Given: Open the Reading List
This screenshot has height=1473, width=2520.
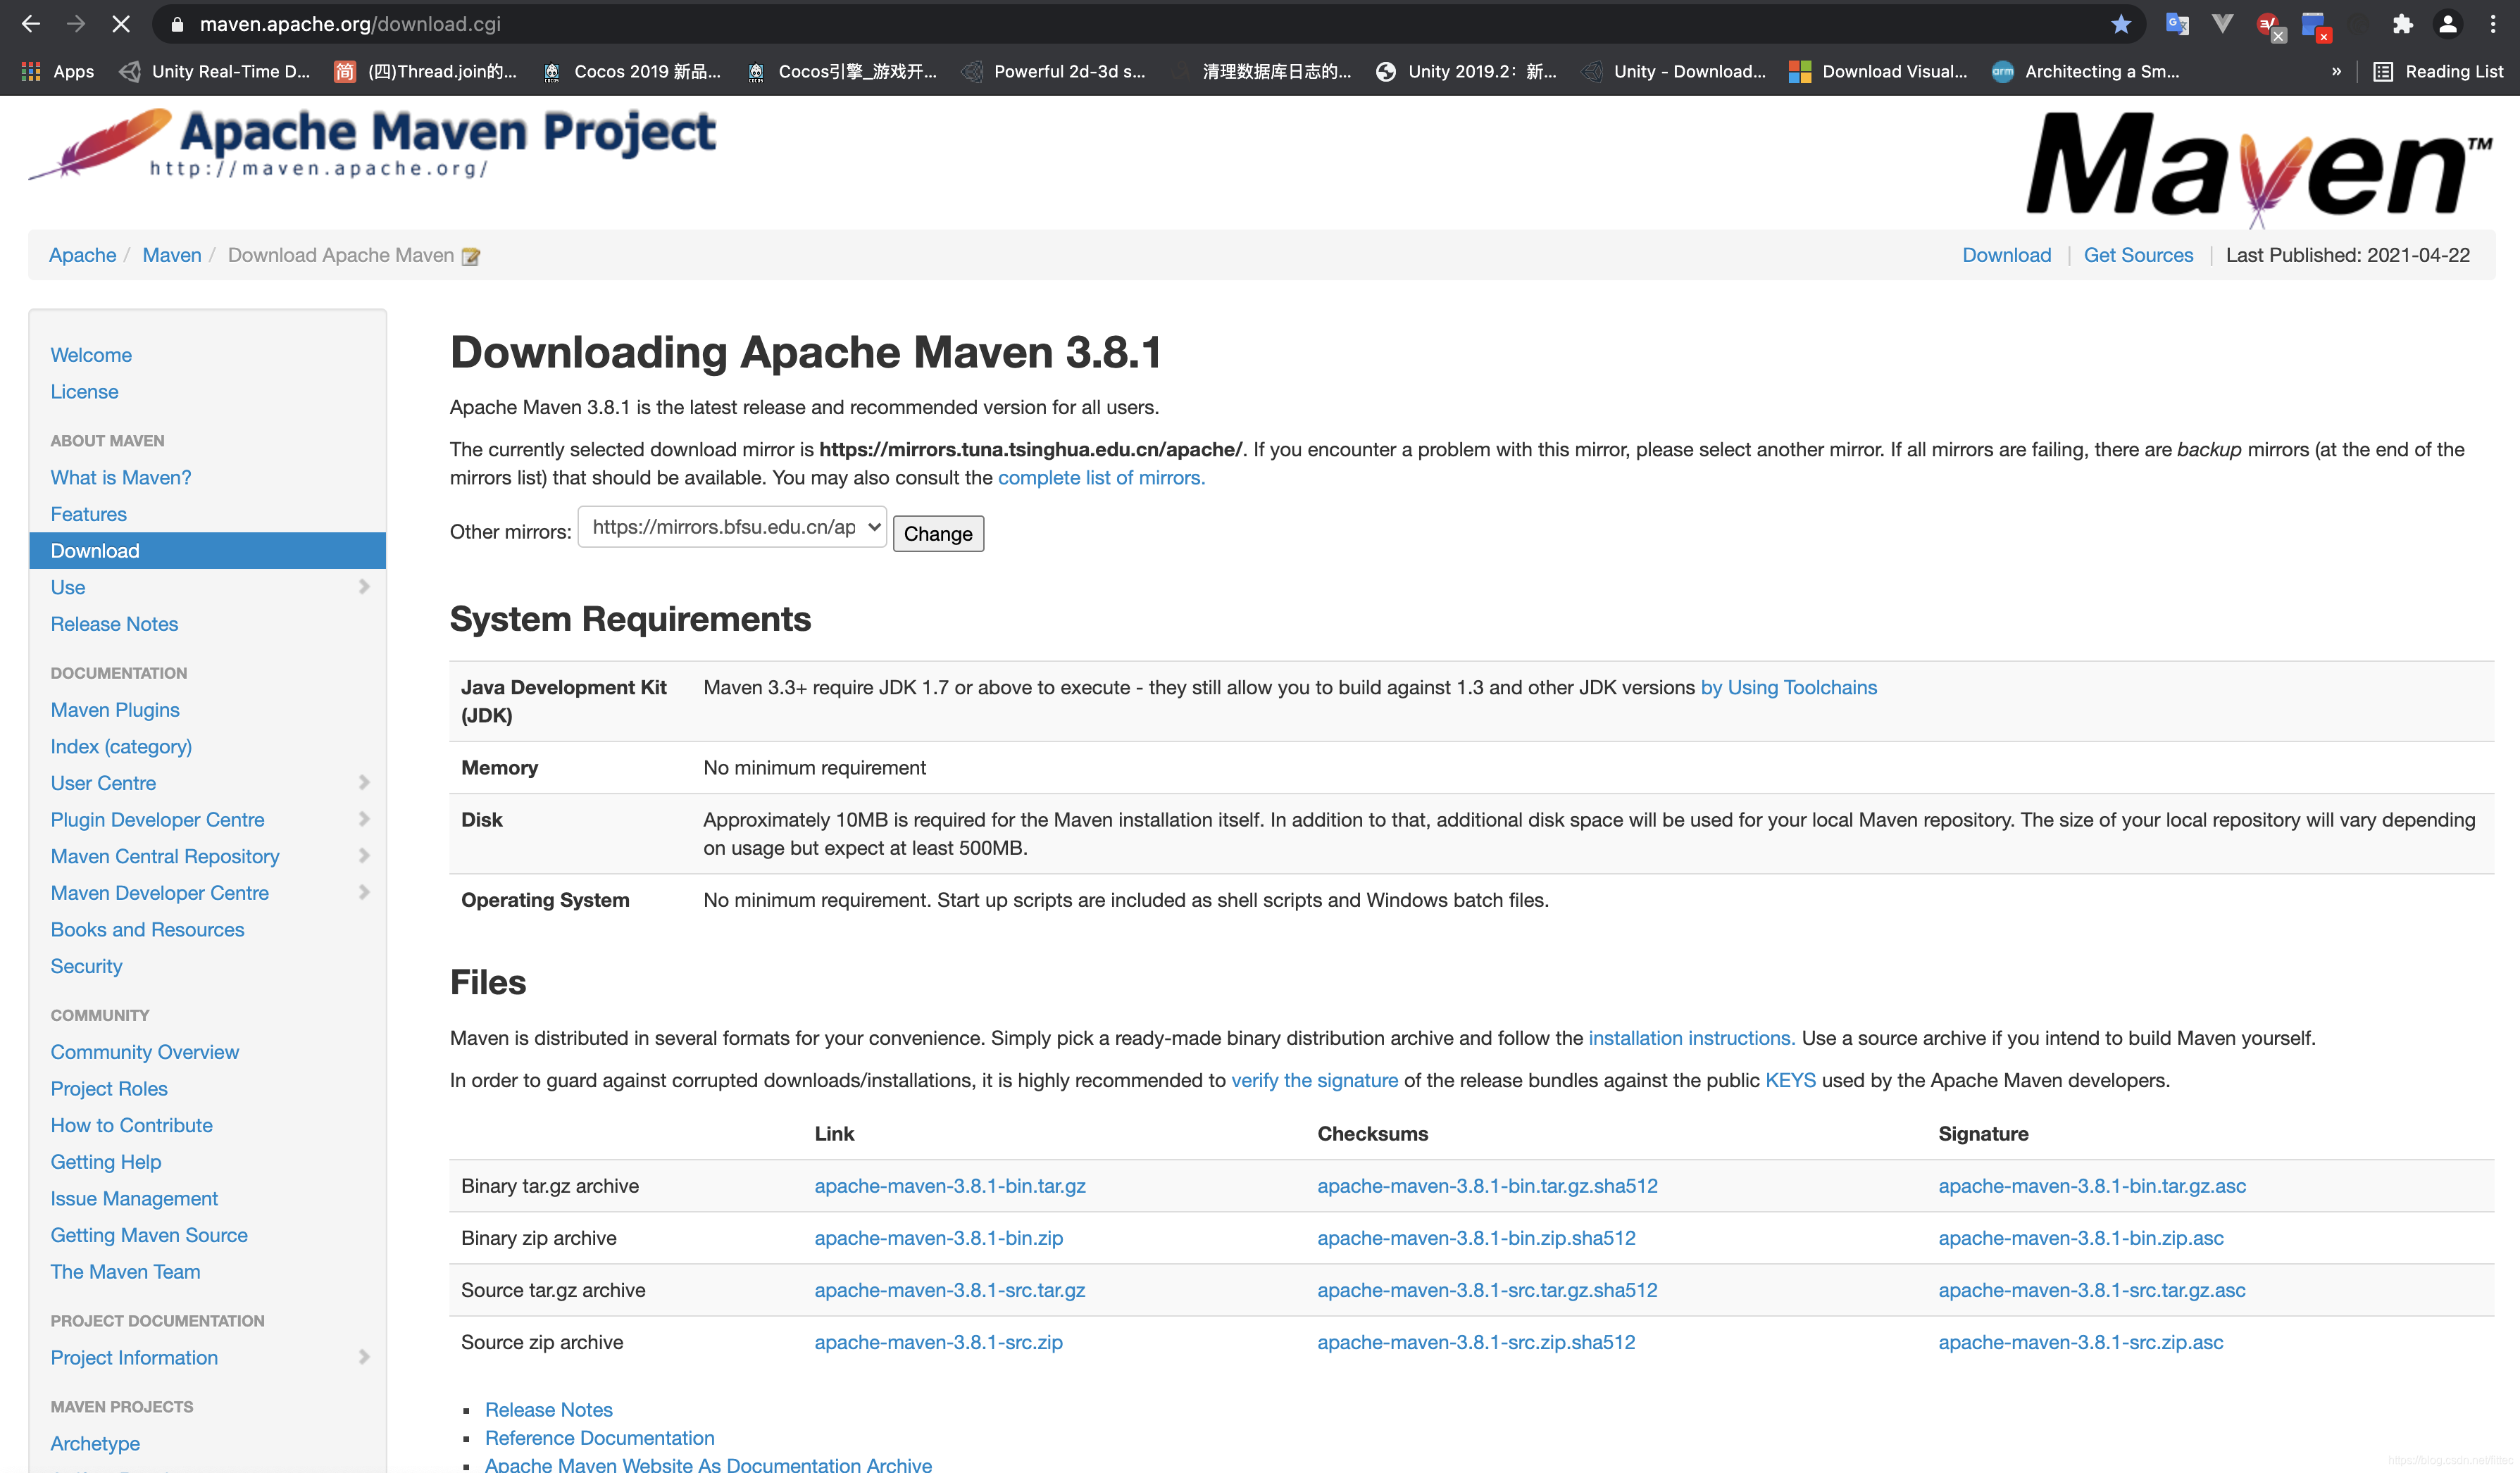Looking at the screenshot, I should tap(2439, 71).
